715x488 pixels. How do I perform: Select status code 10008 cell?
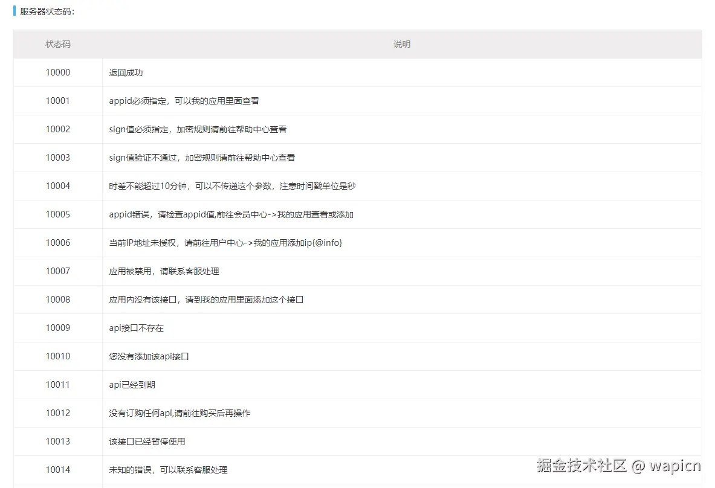click(x=57, y=300)
